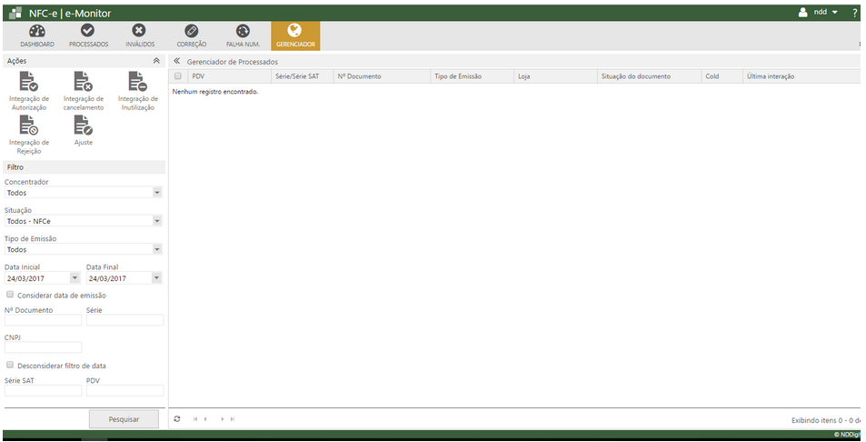Click Integração de Inutilização action
This screenshot has width=866, height=442.
pyautogui.click(x=138, y=91)
